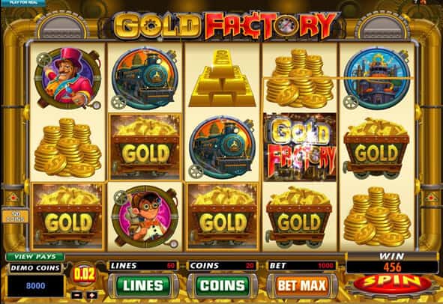Click the Play For Real tab

tap(22, 3)
